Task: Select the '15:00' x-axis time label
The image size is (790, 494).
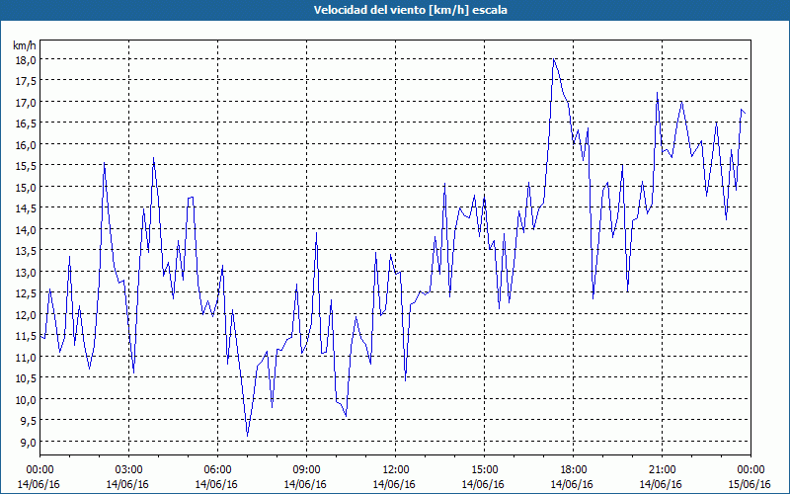Action: [484, 470]
